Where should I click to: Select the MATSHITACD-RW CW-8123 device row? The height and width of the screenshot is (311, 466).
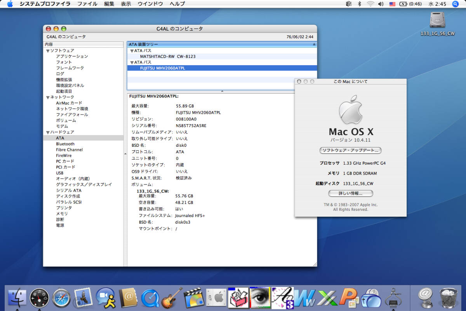coord(168,56)
